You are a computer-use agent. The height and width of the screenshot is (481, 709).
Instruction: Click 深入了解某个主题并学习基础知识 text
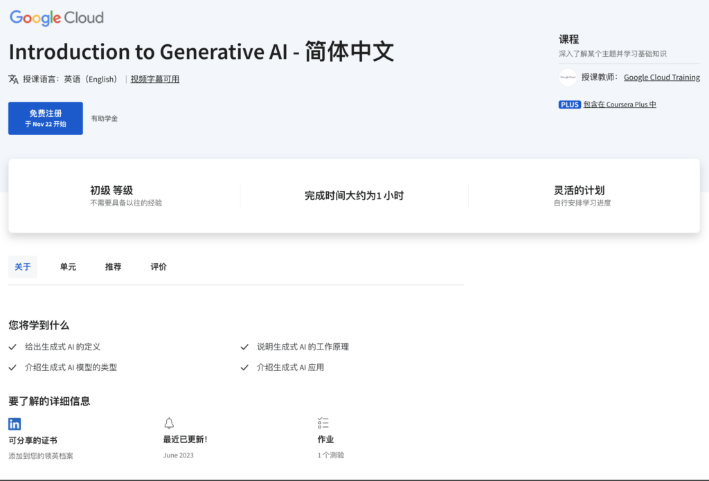613,54
